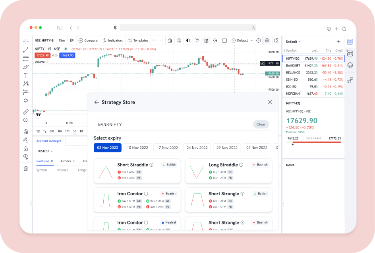Redo the last chart action
Screen dimensions: 375x253
point(161,41)
